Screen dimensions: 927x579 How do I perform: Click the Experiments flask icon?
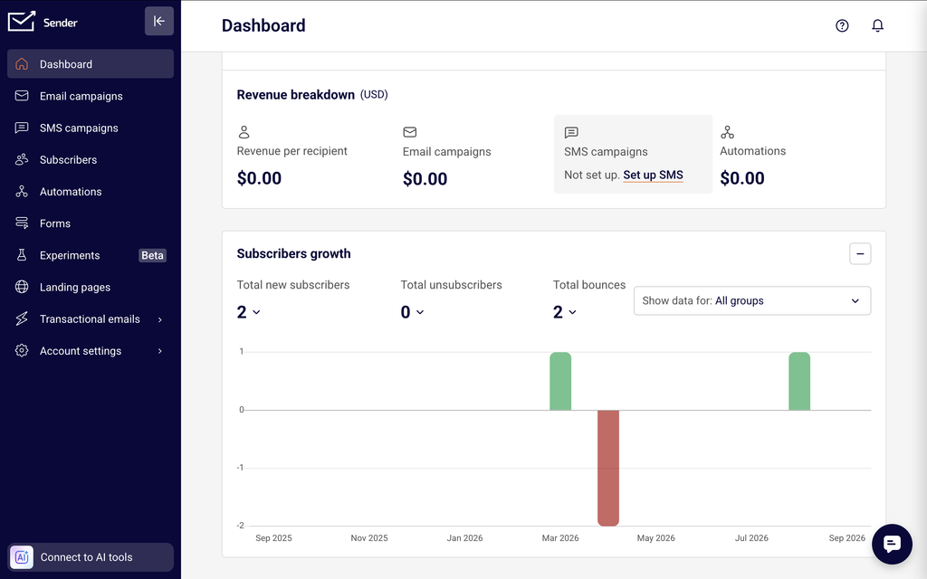click(22, 255)
